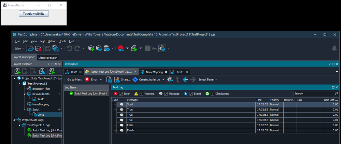Open the Debug menu

click(52, 41)
